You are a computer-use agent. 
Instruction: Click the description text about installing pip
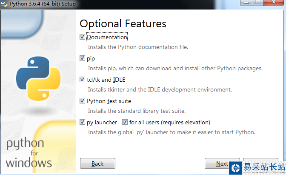[x=175, y=69]
